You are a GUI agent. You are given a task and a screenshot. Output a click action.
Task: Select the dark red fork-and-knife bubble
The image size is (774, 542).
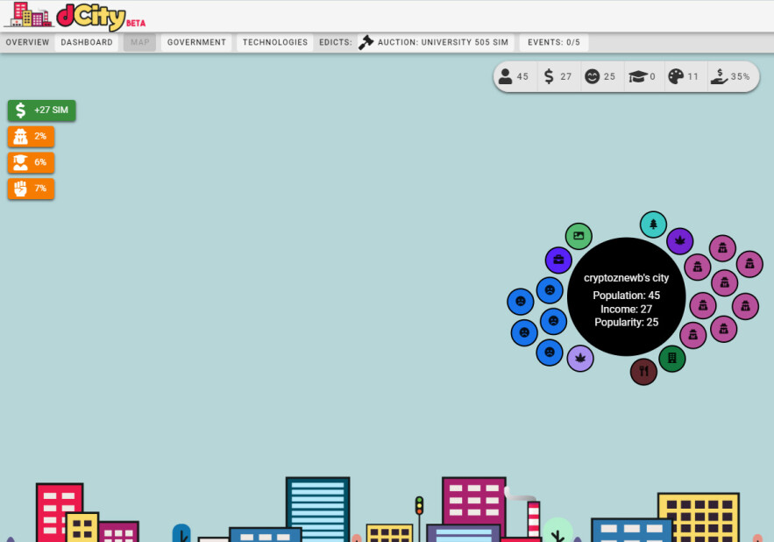643,372
